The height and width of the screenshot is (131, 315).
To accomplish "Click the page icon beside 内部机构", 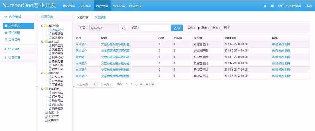I will pyautogui.click(x=50, y=34).
